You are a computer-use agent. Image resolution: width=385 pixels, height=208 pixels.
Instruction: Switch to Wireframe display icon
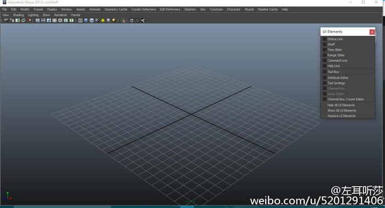[x=80, y=20]
